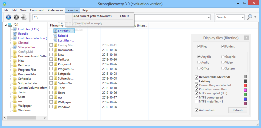Toggle the Files checkbox

(x=199, y=46)
